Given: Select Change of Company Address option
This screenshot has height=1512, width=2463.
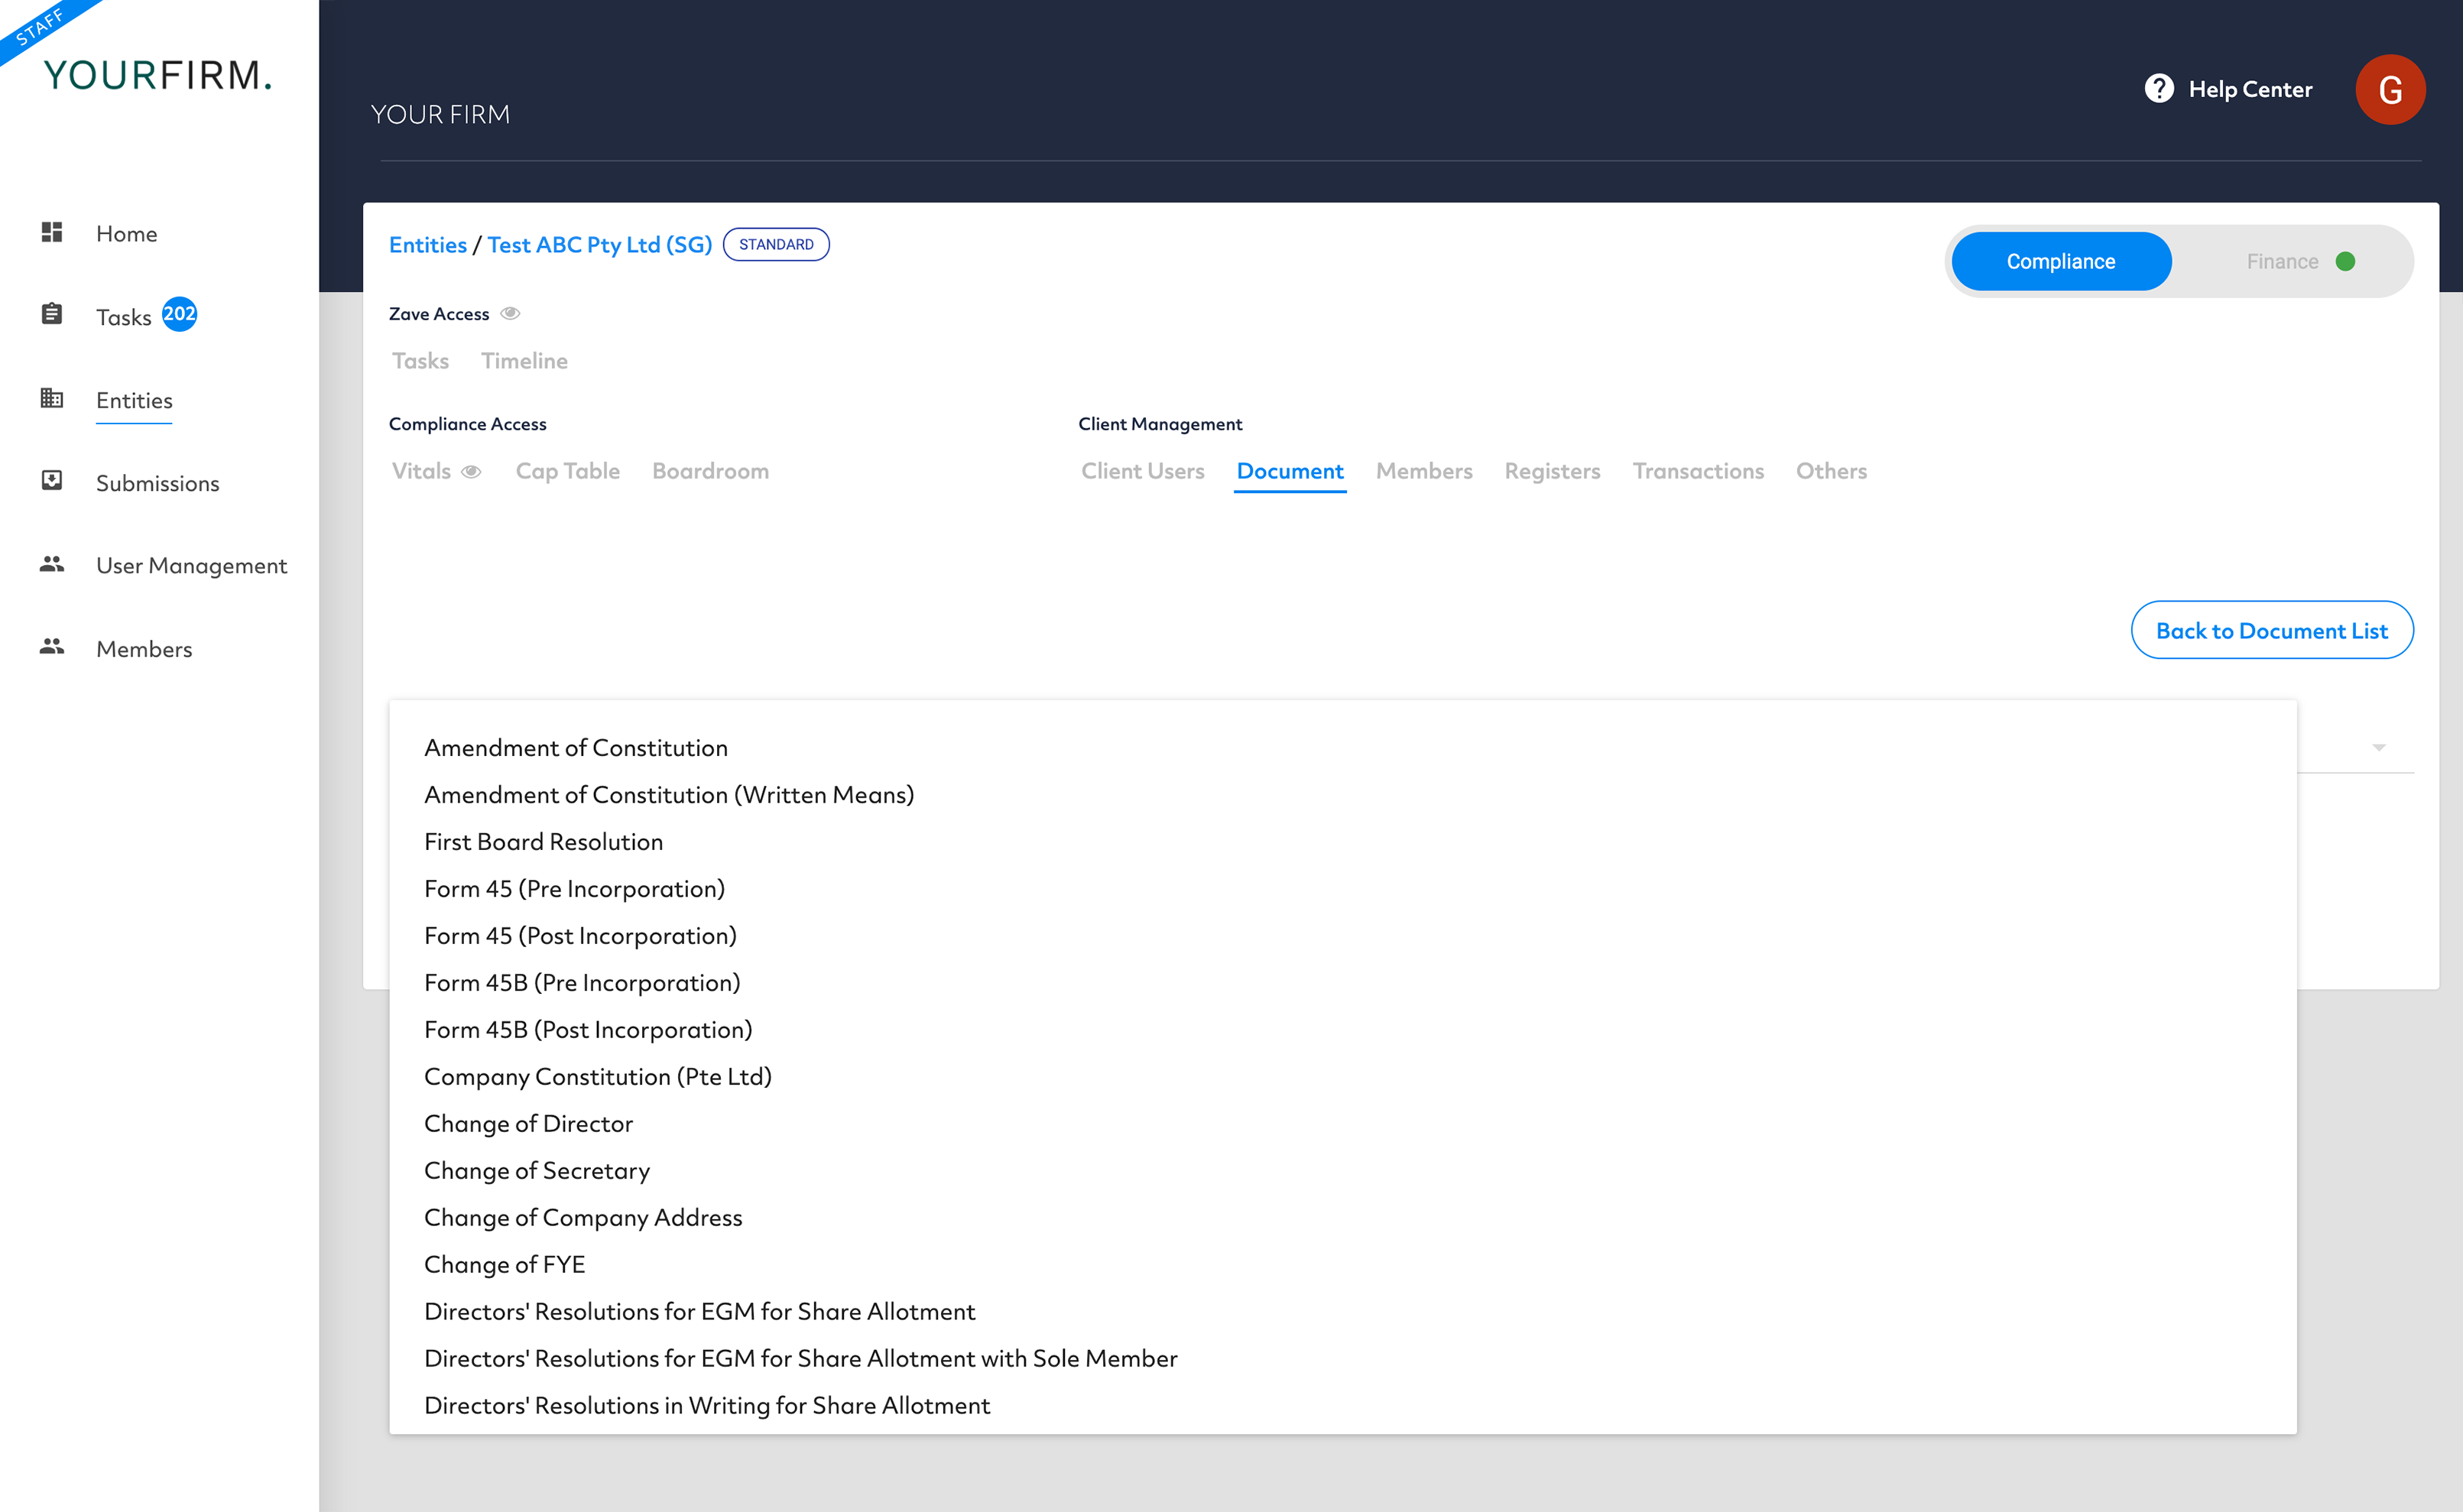Looking at the screenshot, I should 1343,1218.
